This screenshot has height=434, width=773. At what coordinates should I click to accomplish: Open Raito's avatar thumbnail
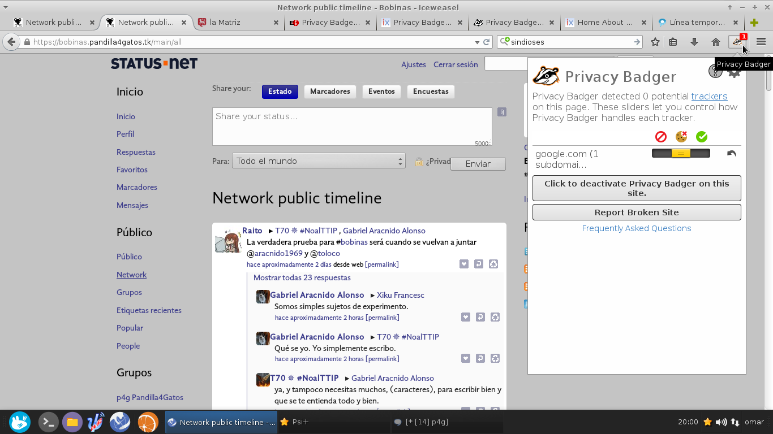(x=228, y=241)
